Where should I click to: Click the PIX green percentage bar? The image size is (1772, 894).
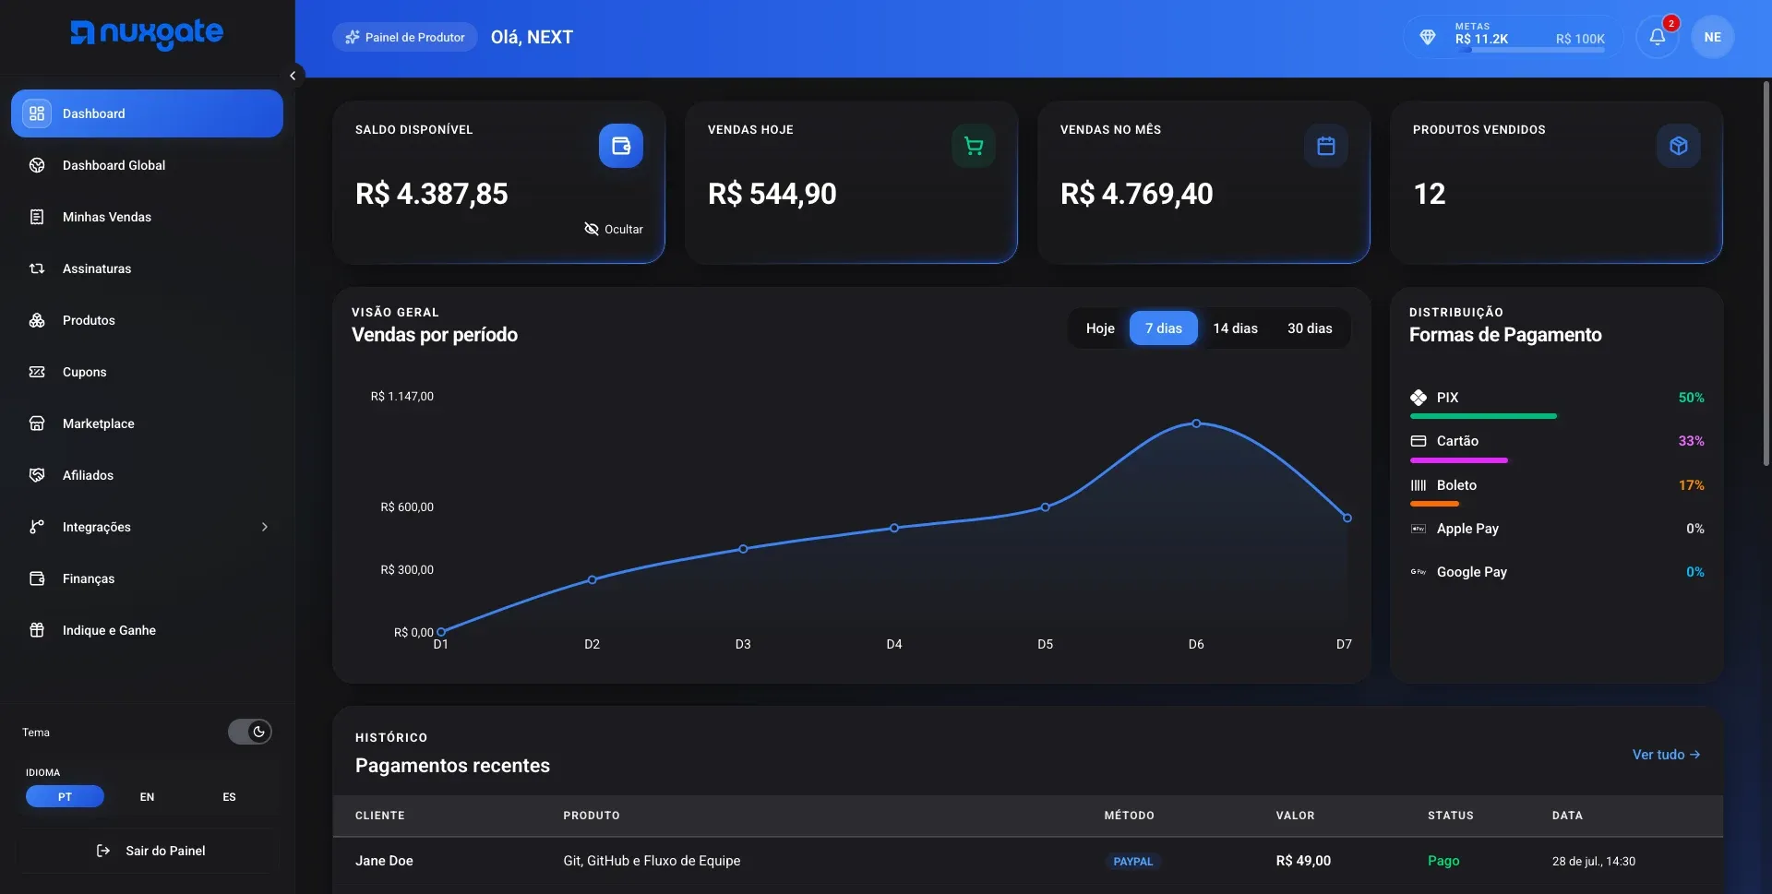(1483, 416)
